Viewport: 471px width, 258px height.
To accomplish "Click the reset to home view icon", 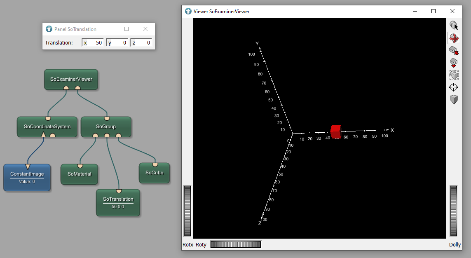I will pos(454,51).
